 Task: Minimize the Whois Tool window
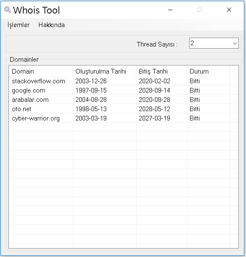[x=170, y=10]
